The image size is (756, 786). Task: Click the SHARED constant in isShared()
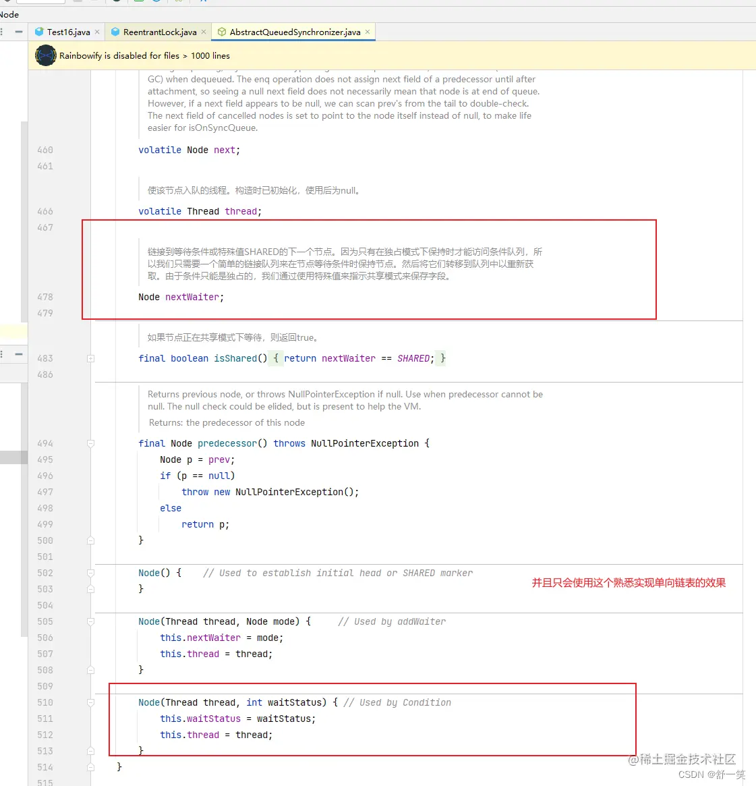(x=413, y=358)
